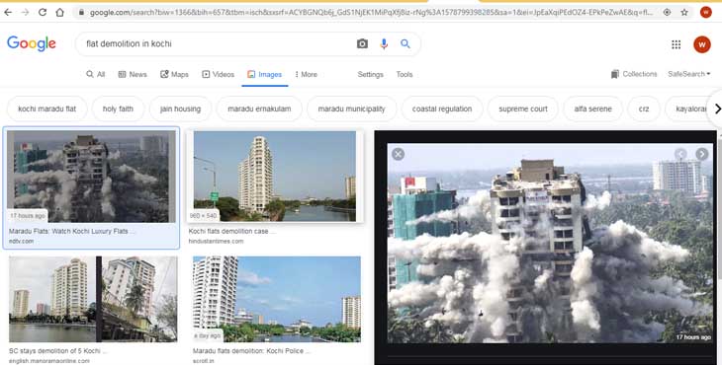This screenshot has width=722, height=365.
Task: Switch to the News tab
Action: click(133, 74)
